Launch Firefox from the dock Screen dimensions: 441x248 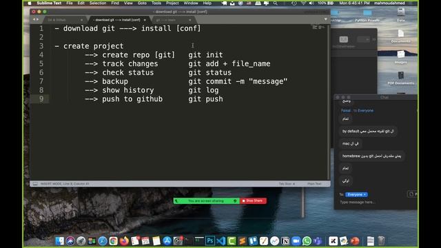coord(124,241)
